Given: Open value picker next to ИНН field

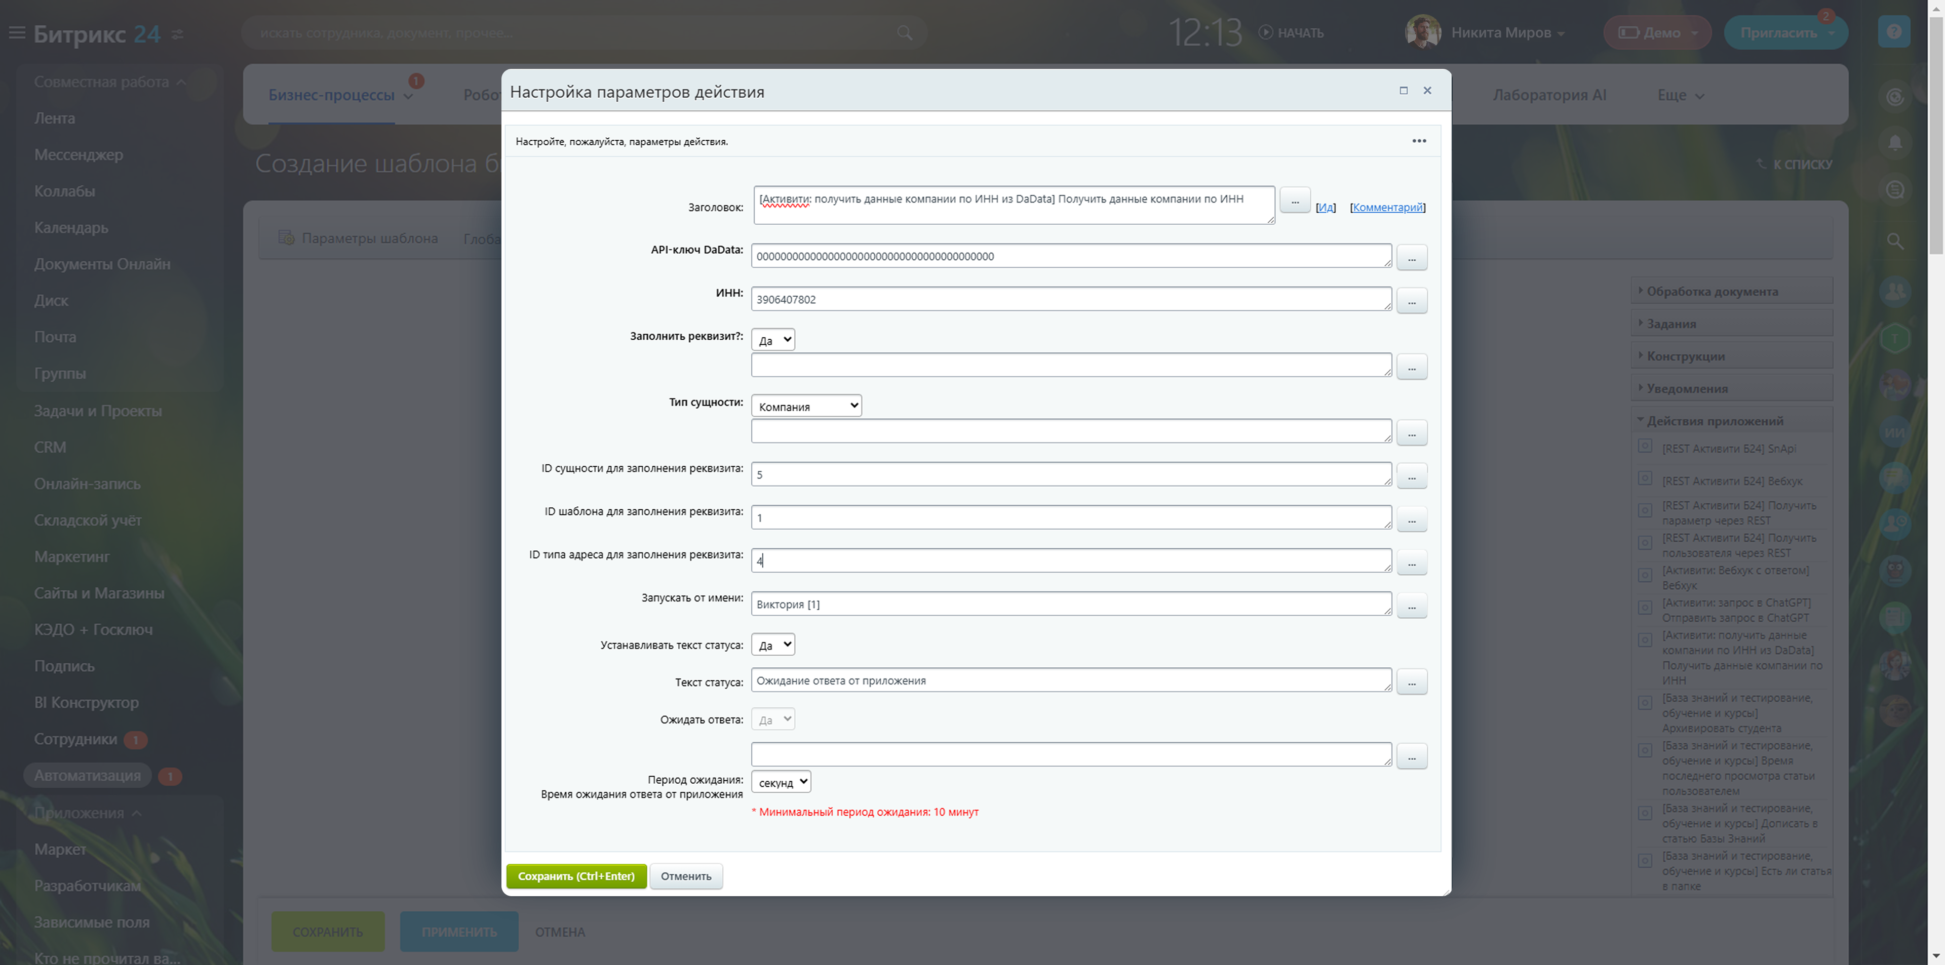Looking at the screenshot, I should click(1411, 301).
